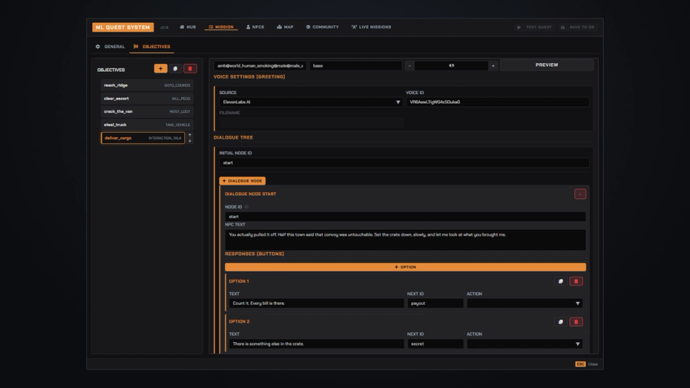This screenshot has height=388, width=690.
Task: Click the INITIAL NODE ID field
Action: point(404,163)
